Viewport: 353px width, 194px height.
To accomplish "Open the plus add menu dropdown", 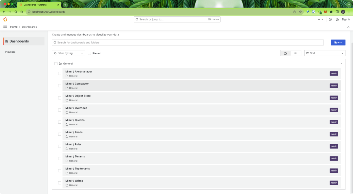I will [320, 19].
